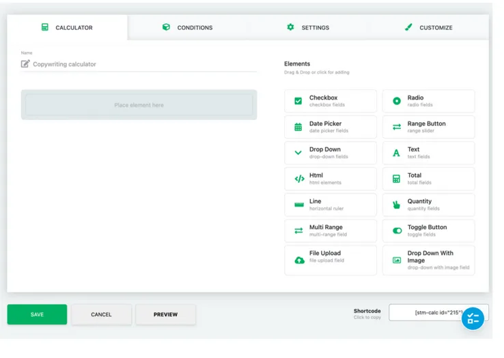Click the Quantity hand pointer icon
This screenshot has height=358, width=504.
coord(396,205)
